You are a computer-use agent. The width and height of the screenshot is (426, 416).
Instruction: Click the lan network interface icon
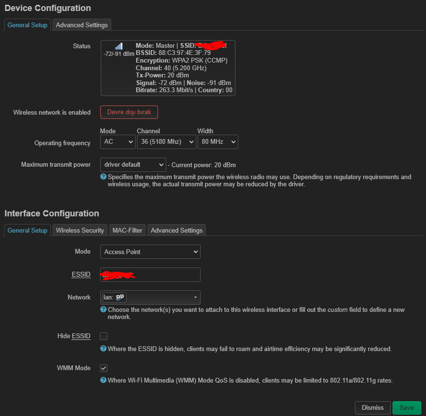(x=120, y=297)
